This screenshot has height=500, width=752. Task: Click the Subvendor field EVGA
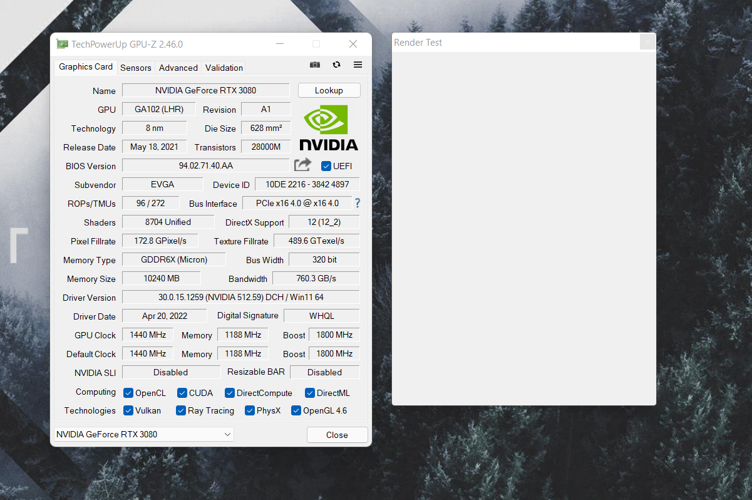click(163, 184)
